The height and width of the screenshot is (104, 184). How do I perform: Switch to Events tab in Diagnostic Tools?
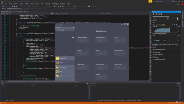click(160, 45)
